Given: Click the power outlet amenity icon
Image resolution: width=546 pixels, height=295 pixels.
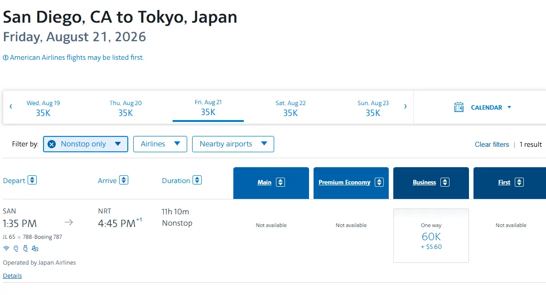Looking at the screenshot, I should [x=16, y=248].
